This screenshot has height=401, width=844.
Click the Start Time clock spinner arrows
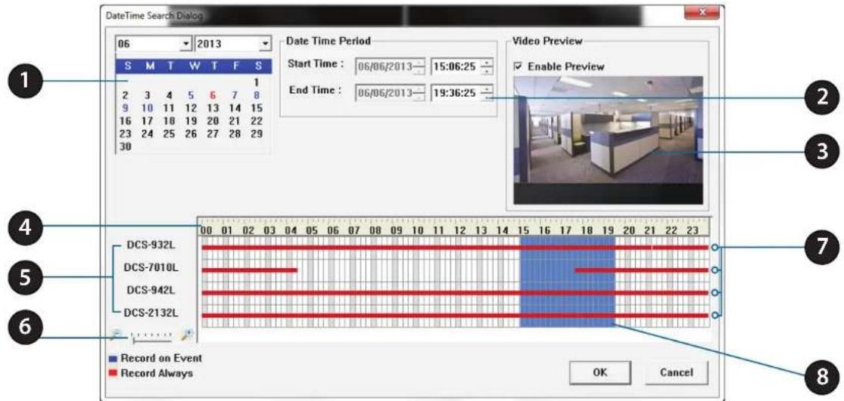click(x=487, y=67)
